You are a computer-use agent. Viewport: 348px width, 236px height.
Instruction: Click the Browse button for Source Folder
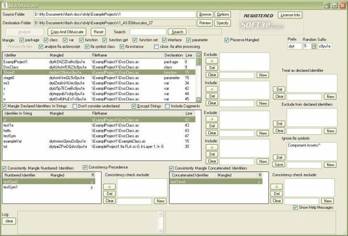pos(205,15)
